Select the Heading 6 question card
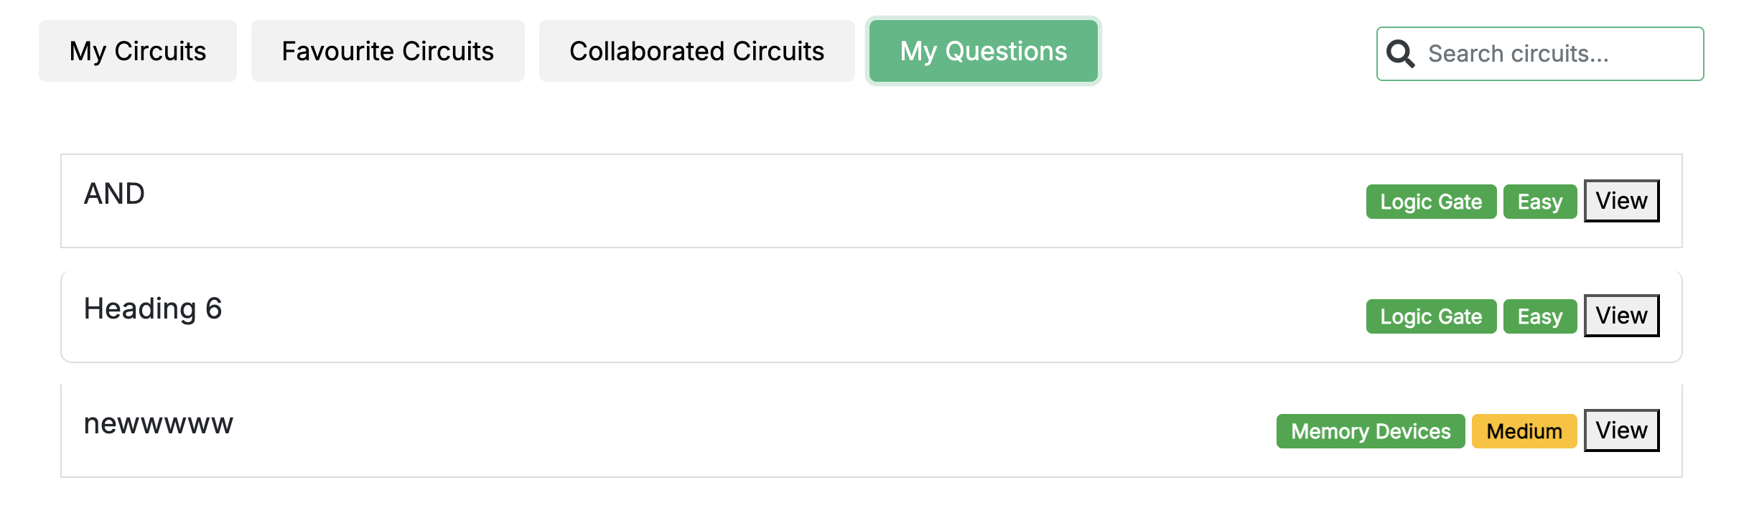Image resolution: width=1749 pixels, height=518 pixels. pos(718,316)
